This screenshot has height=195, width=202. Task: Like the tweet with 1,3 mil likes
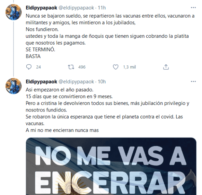(116, 67)
